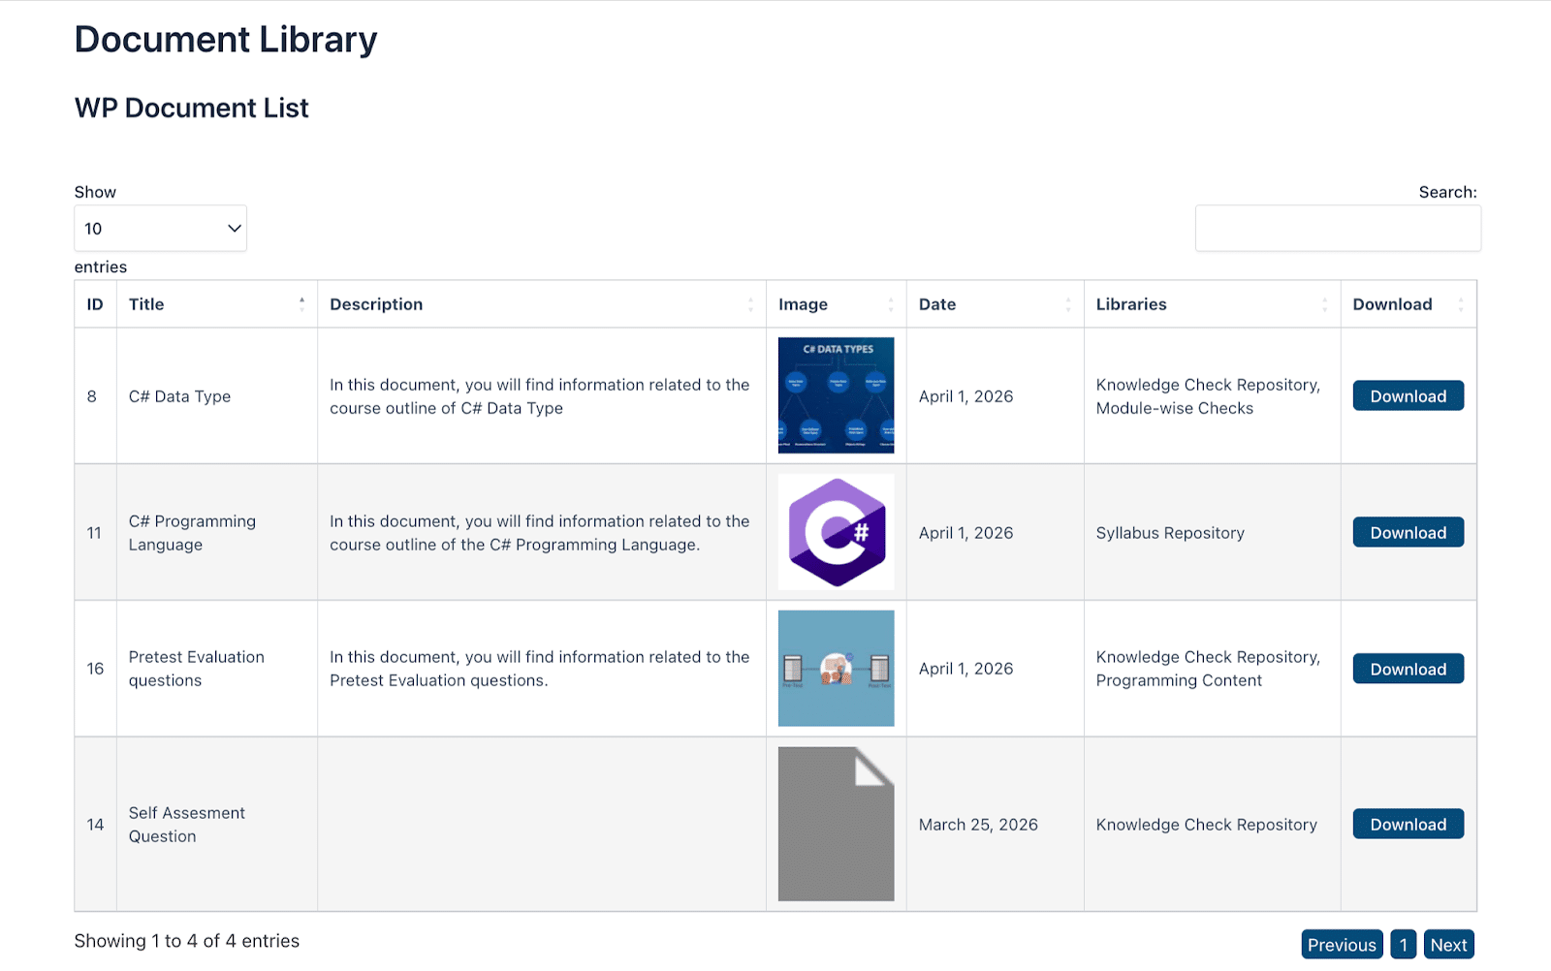The height and width of the screenshot is (971, 1551).
Task: Click the C# Programming Language description text
Action: (x=540, y=533)
